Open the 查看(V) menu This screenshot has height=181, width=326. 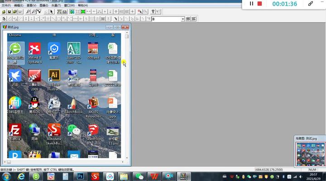pos(31,5)
